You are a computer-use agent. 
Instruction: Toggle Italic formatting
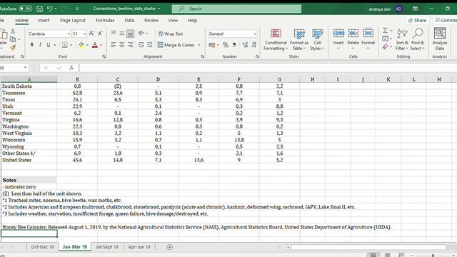[40, 45]
